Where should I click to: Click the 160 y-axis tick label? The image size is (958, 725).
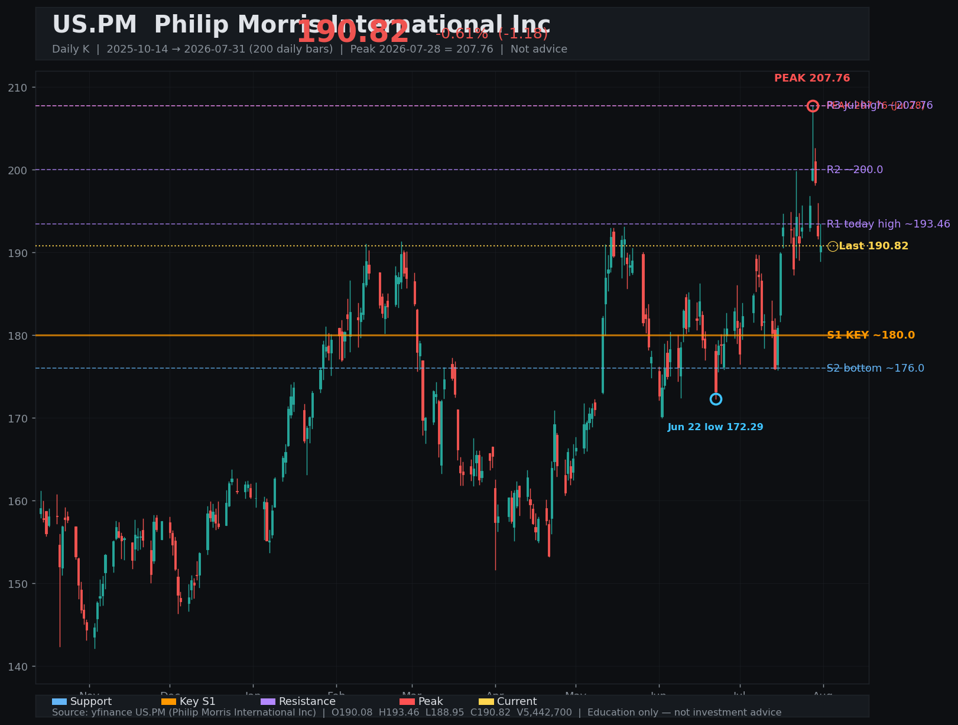(17, 501)
